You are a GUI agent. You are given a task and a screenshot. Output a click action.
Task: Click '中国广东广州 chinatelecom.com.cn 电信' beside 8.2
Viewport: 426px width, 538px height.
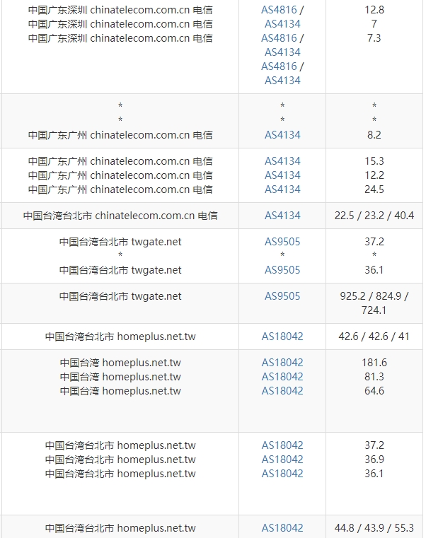120,135
